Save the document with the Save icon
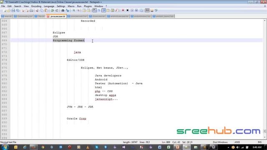Viewport: 267px width, 150px height. 13,10
